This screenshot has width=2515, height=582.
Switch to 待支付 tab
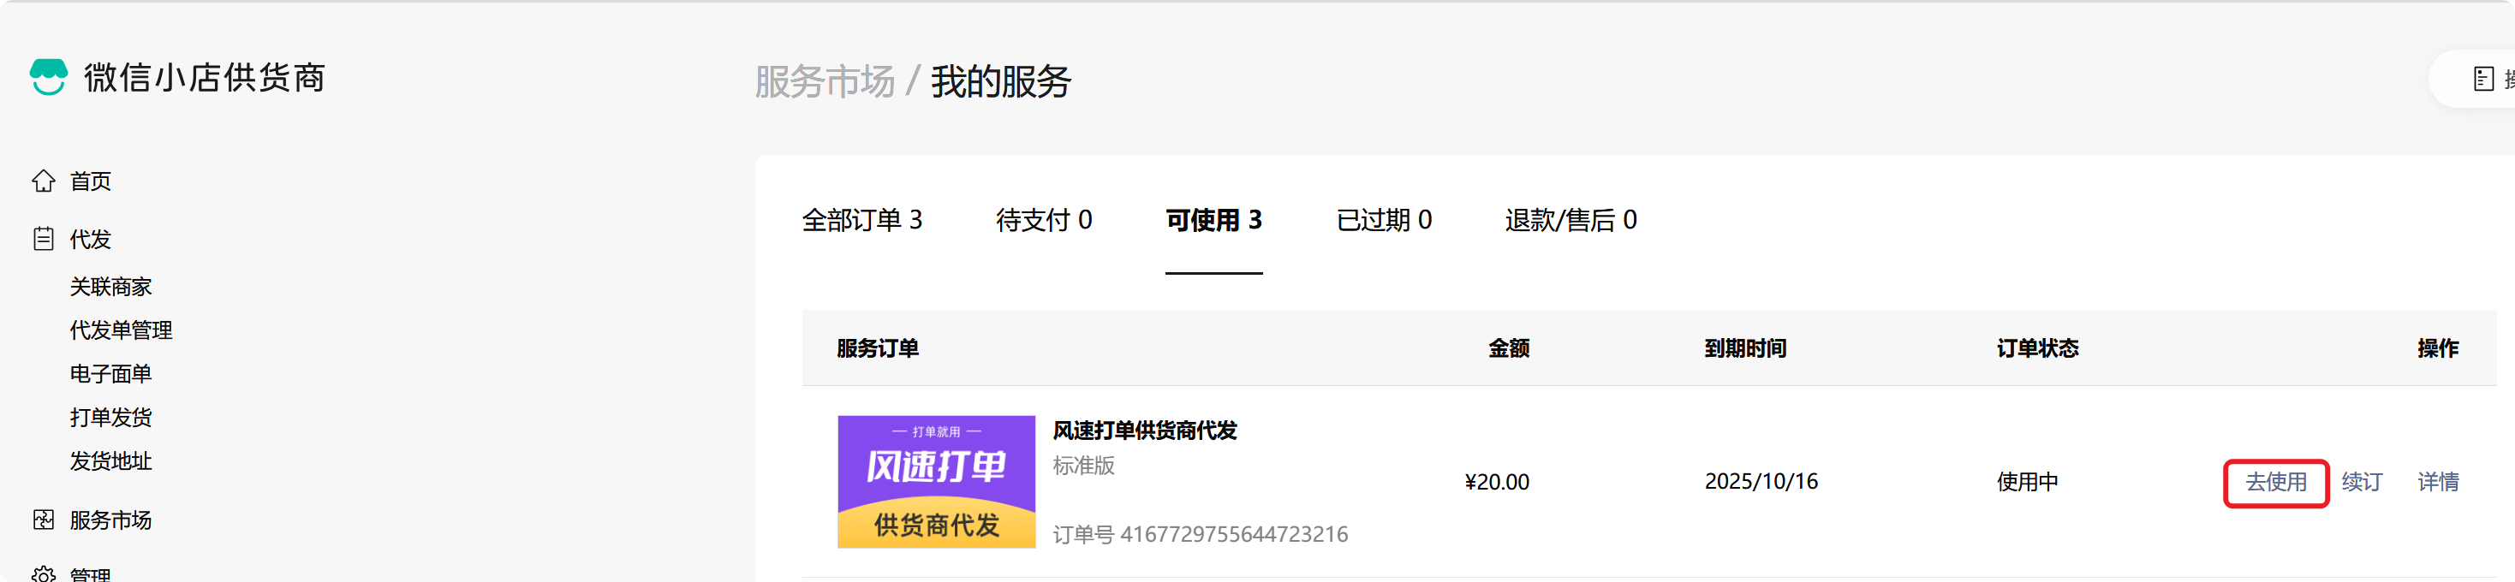click(1043, 221)
